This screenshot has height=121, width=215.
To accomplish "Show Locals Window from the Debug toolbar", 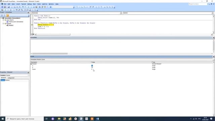I will point(25,10).
